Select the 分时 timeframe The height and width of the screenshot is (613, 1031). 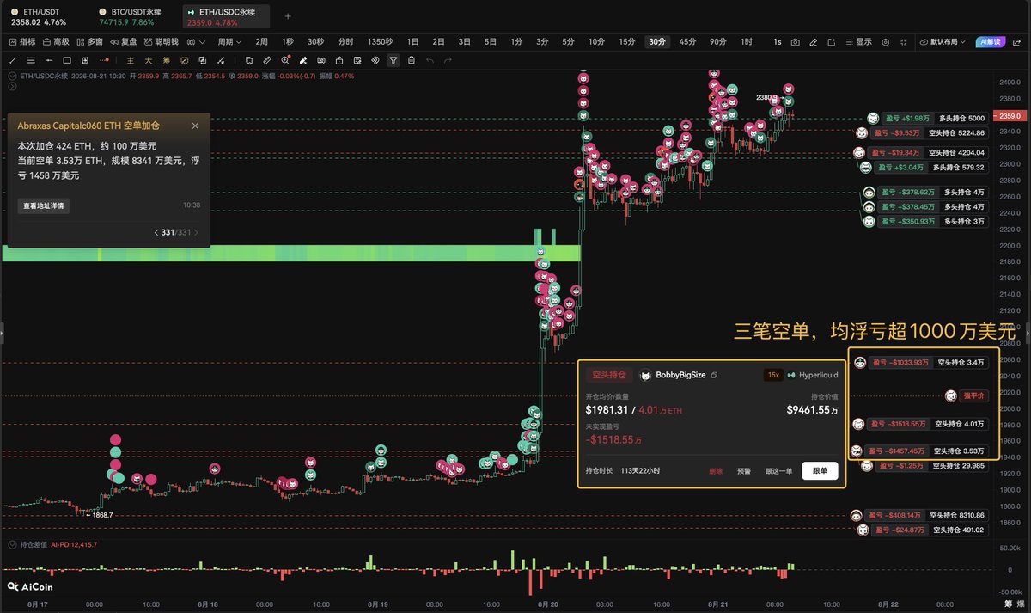[345, 41]
